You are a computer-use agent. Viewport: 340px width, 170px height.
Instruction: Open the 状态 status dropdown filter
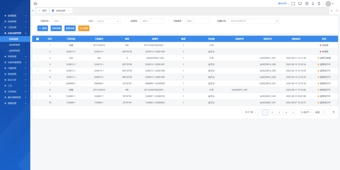click(x=108, y=21)
